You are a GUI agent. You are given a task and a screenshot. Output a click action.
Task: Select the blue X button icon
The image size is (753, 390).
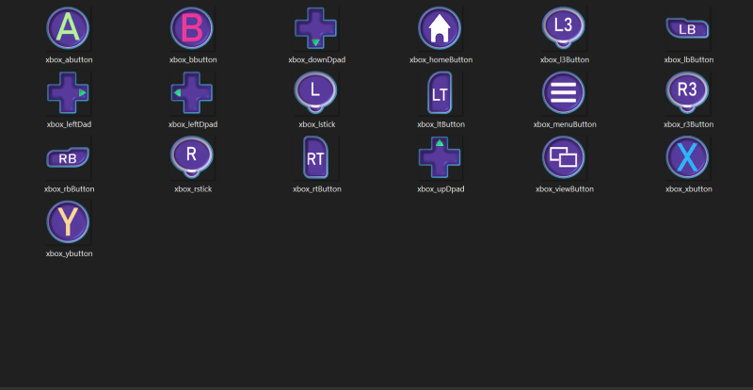[x=687, y=157]
